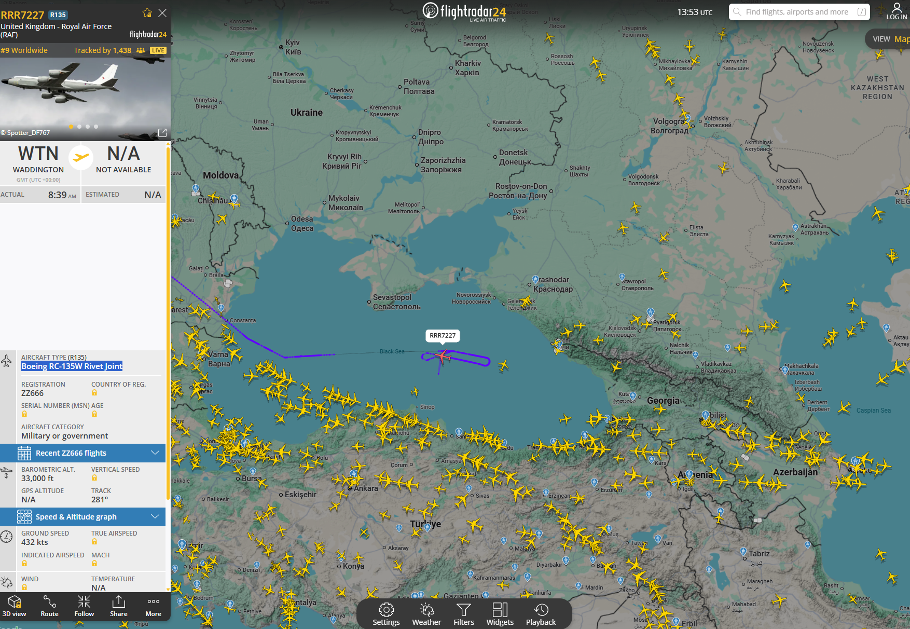This screenshot has width=910, height=629.
Task: Select the first photo carousel dot
Action: [71, 127]
